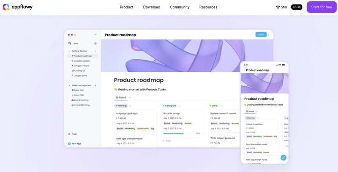
Task: Click the Done column label
Action: coord(214,106)
